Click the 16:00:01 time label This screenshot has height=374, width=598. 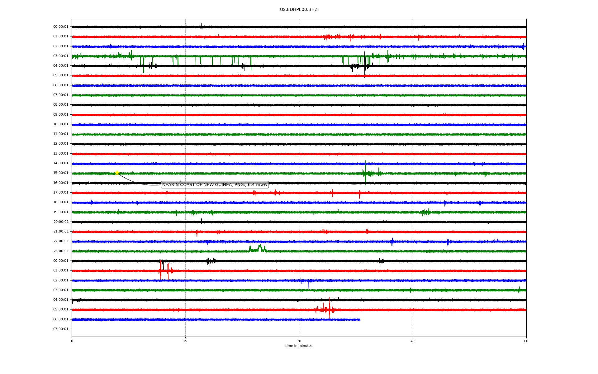61,183
